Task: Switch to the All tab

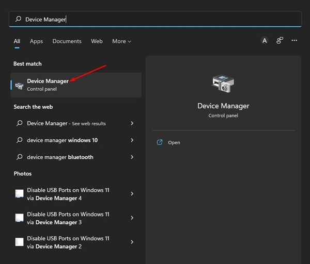Action: click(17, 41)
